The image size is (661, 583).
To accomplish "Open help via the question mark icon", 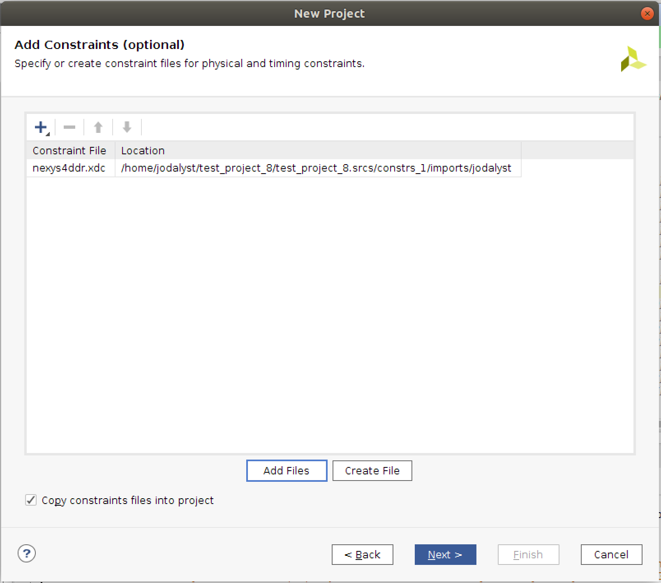I will tap(27, 553).
